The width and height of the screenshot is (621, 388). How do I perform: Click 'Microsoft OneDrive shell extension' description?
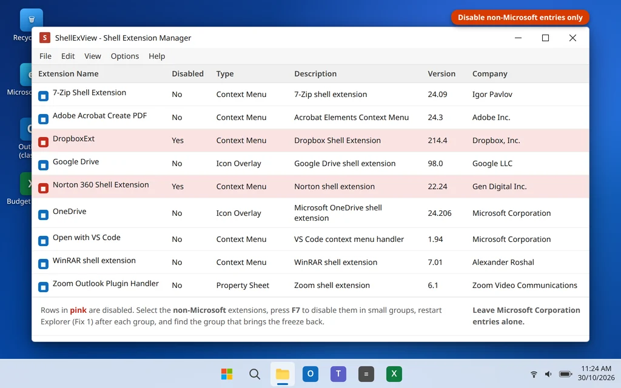click(338, 213)
